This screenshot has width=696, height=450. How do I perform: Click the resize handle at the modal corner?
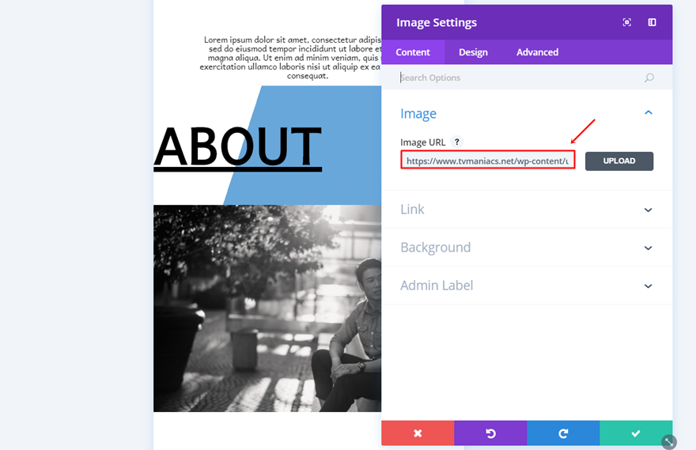(x=669, y=441)
